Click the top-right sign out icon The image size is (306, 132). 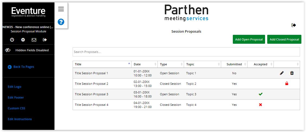(294, 25)
